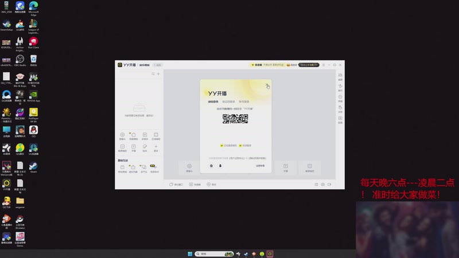This screenshot has width=459, height=258.
Task: Open QQ音乐 desktop shortcut
Action: pyautogui.click(x=20, y=150)
